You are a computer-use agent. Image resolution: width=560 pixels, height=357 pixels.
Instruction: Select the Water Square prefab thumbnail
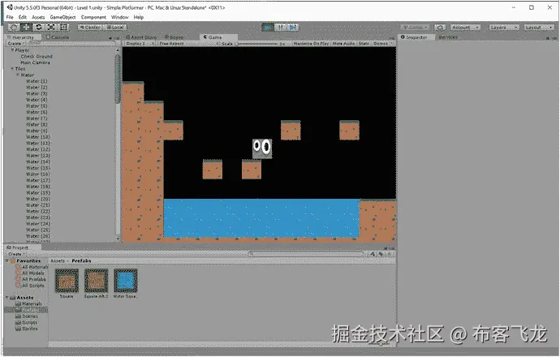click(125, 281)
